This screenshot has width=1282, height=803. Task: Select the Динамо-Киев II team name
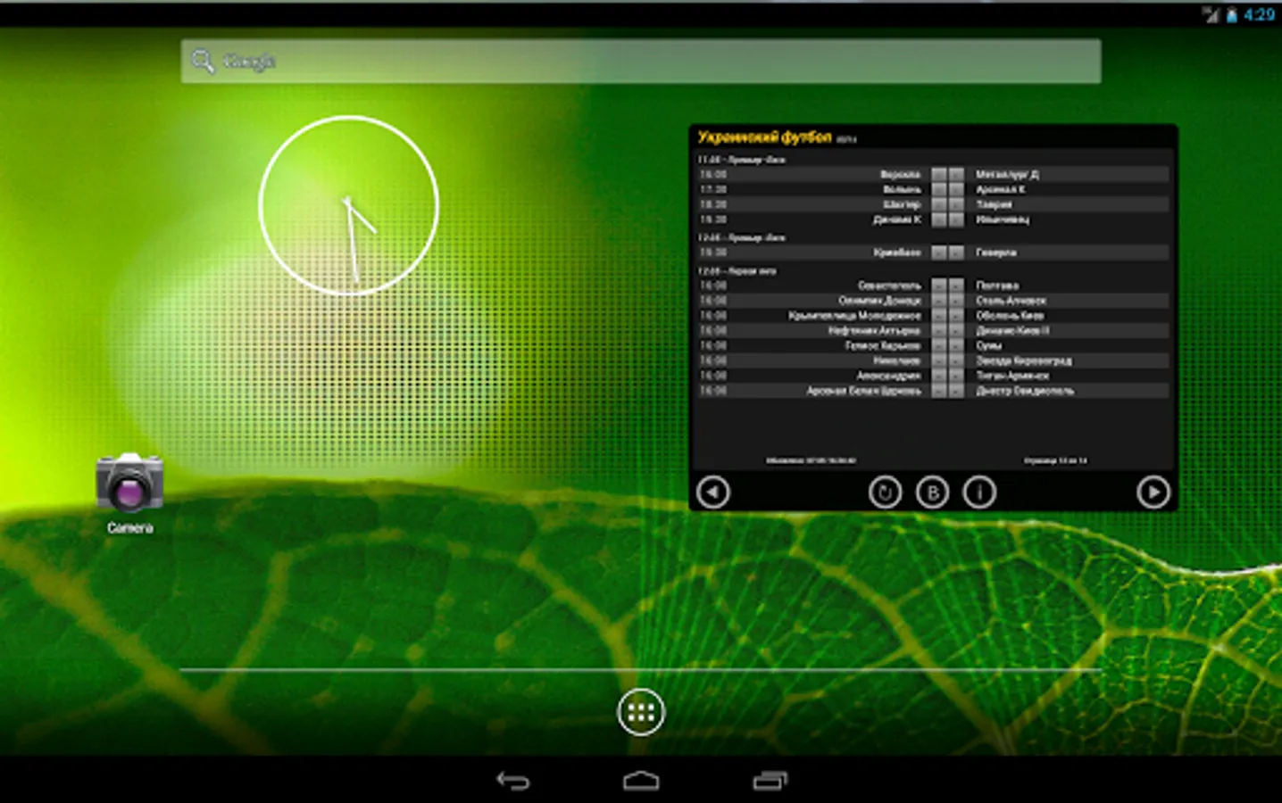pos(1012,330)
